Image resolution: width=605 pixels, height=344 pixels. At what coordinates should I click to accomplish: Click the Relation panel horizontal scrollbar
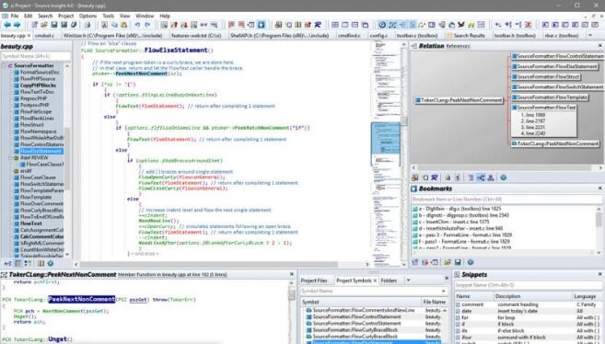(x=506, y=167)
